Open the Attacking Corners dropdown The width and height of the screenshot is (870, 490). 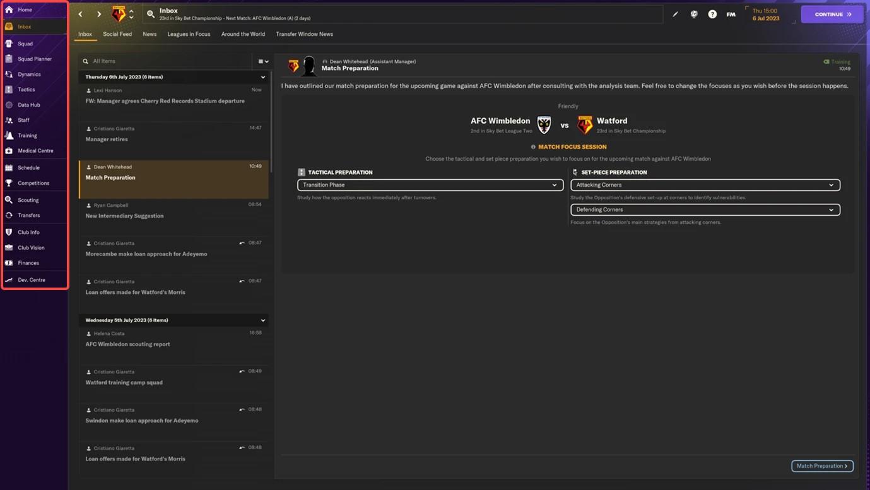(x=705, y=185)
